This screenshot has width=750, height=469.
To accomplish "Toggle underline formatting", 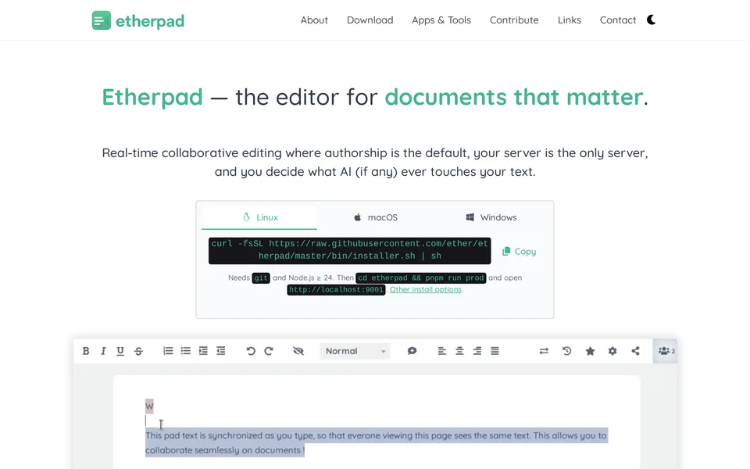I will 120,351.
